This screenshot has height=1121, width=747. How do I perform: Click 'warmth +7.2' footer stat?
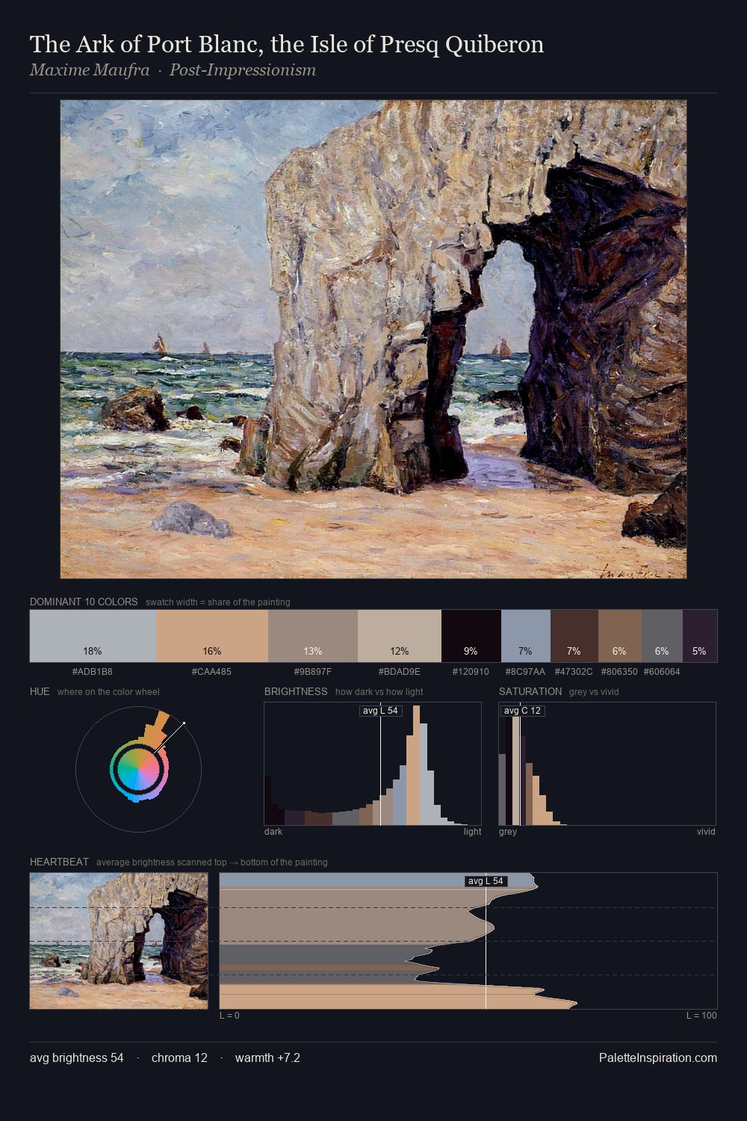267,1057
